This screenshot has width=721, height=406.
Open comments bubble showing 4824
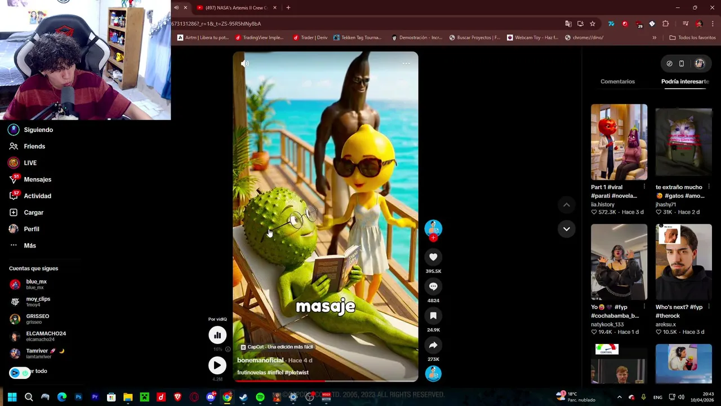click(433, 286)
